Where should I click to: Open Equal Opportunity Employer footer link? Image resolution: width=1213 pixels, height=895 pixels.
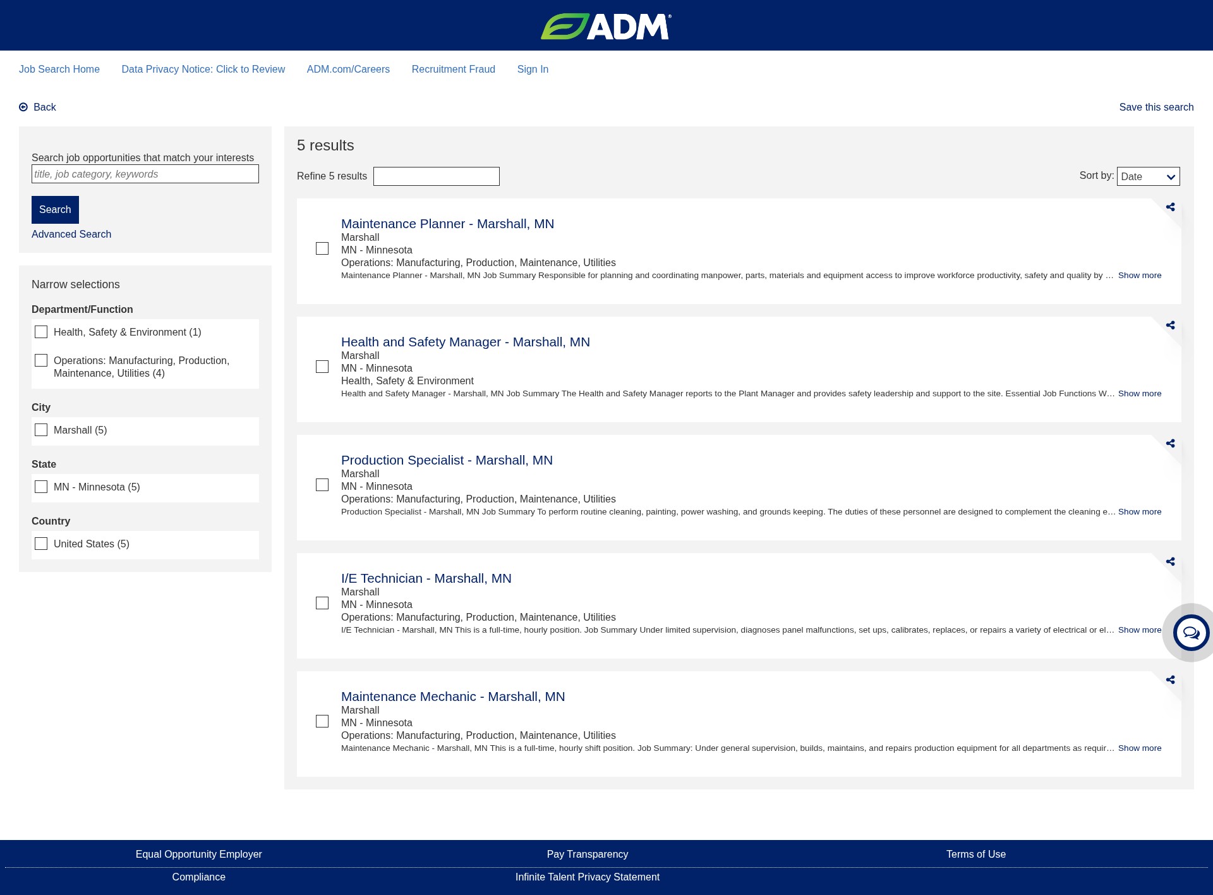click(199, 855)
